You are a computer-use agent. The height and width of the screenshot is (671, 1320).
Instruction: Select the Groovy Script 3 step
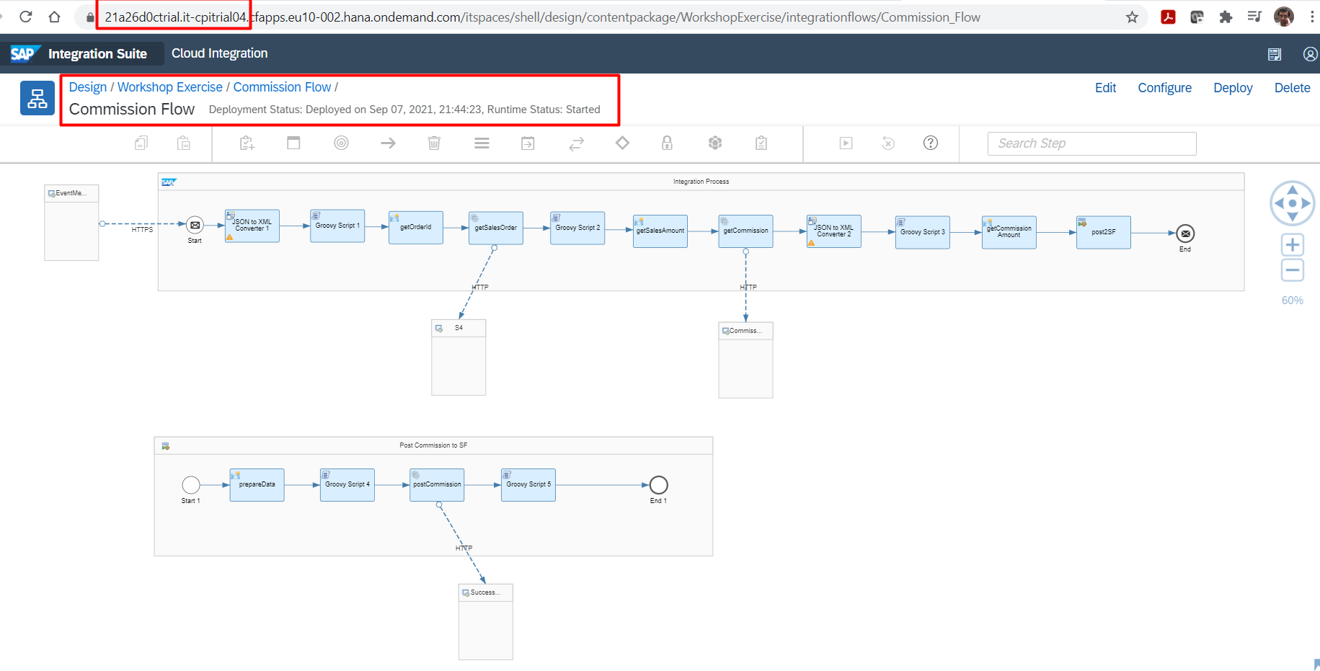pos(923,232)
